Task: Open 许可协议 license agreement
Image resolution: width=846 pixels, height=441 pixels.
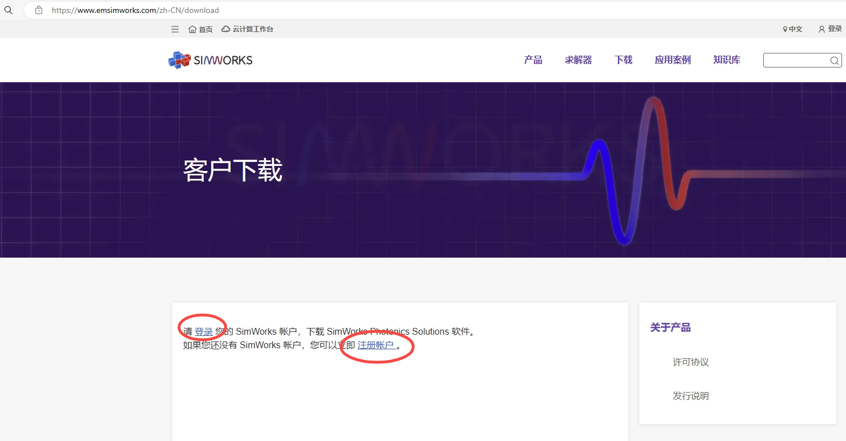Action: [691, 362]
